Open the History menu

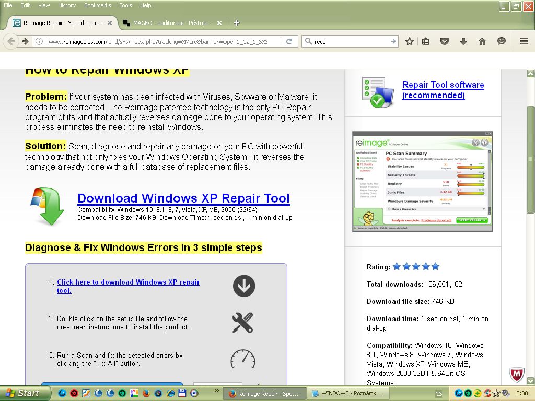coord(66,5)
